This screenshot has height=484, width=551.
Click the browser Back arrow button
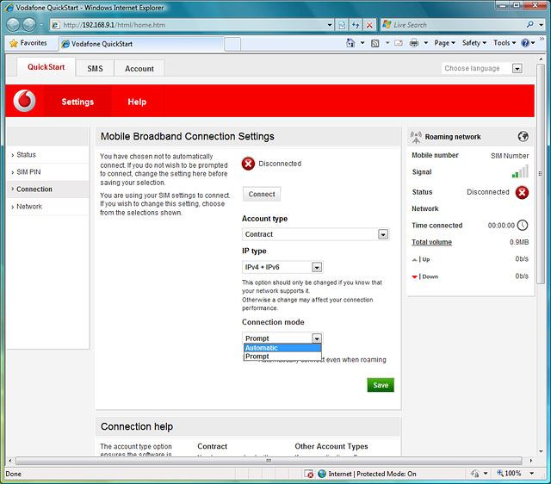tap(13, 25)
